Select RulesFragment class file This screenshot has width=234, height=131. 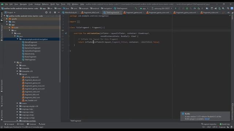pyautogui.click(x=30, y=57)
